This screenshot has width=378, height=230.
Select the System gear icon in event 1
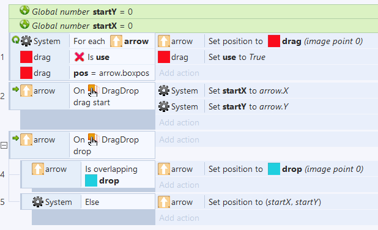(x=26, y=41)
